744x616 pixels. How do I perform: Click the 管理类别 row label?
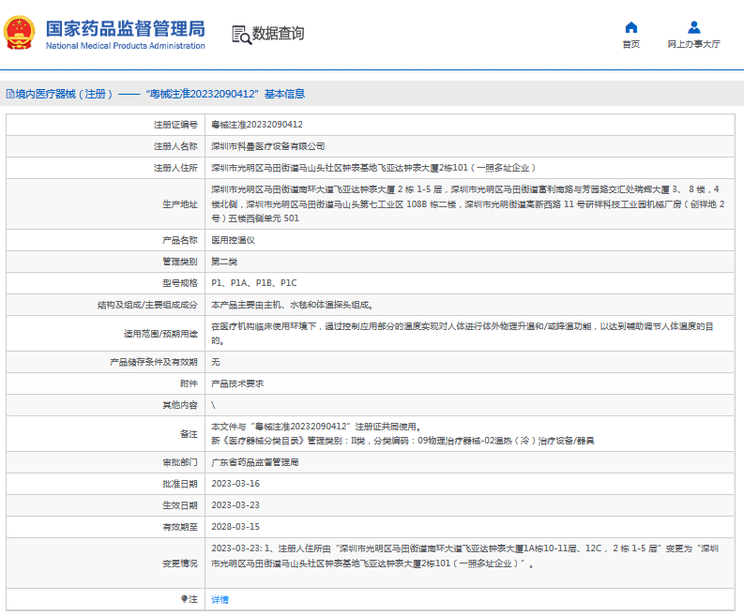pos(180,262)
